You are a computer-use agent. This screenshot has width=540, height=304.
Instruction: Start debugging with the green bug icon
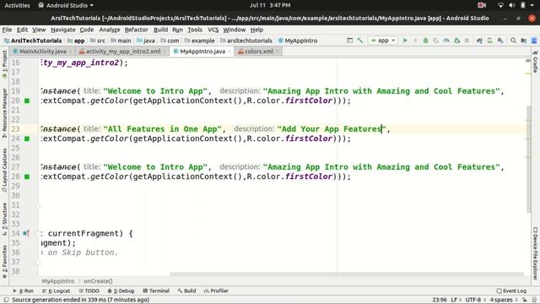(425, 41)
